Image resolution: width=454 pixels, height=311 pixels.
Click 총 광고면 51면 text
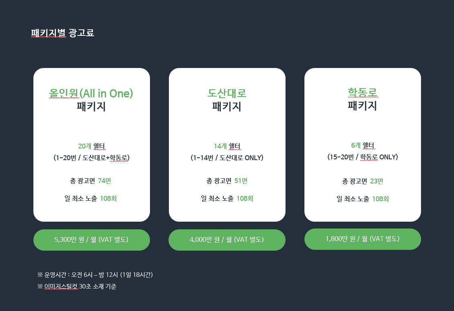pyautogui.click(x=227, y=181)
